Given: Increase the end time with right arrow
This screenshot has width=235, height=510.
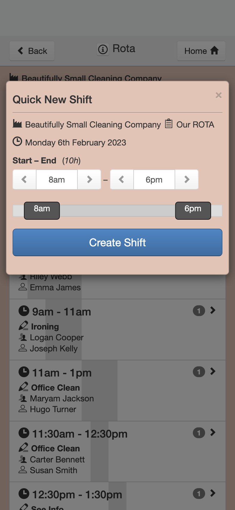Looking at the screenshot, I should tap(187, 180).
